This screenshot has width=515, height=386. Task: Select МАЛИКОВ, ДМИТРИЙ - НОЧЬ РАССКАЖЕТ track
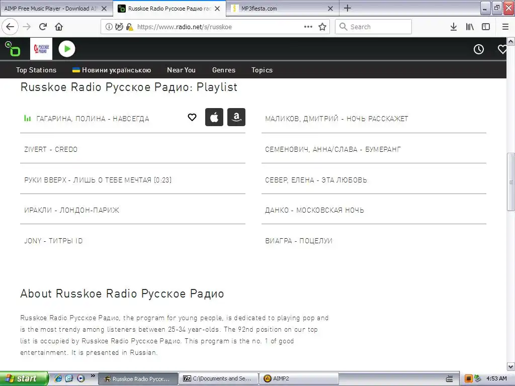[336, 119]
